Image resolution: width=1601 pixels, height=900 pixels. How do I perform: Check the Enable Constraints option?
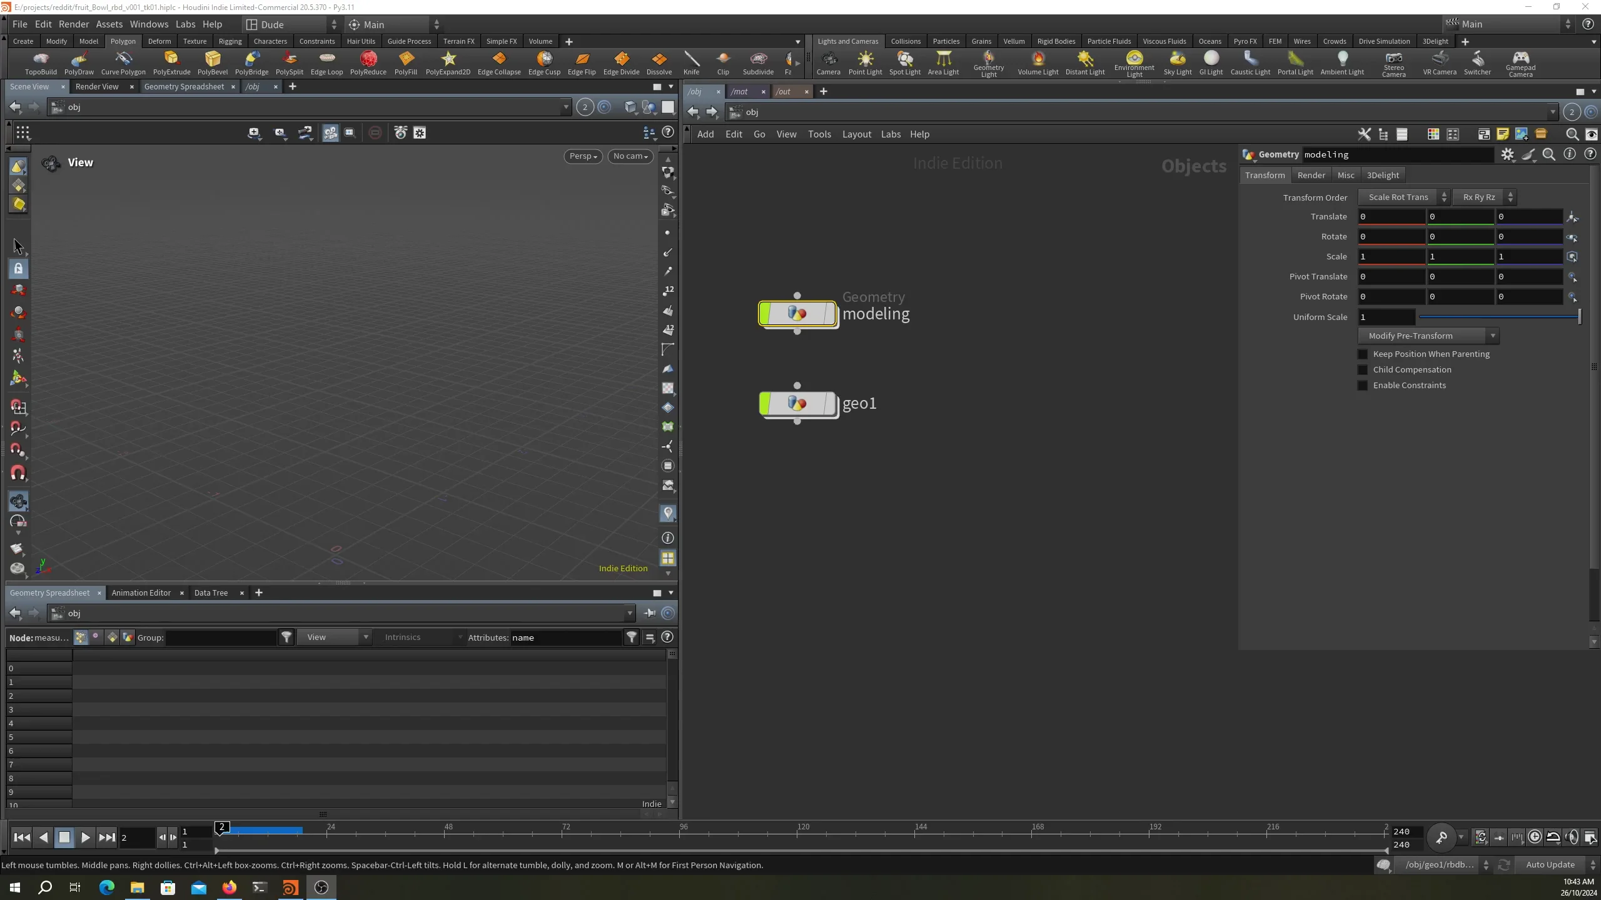tap(1363, 385)
